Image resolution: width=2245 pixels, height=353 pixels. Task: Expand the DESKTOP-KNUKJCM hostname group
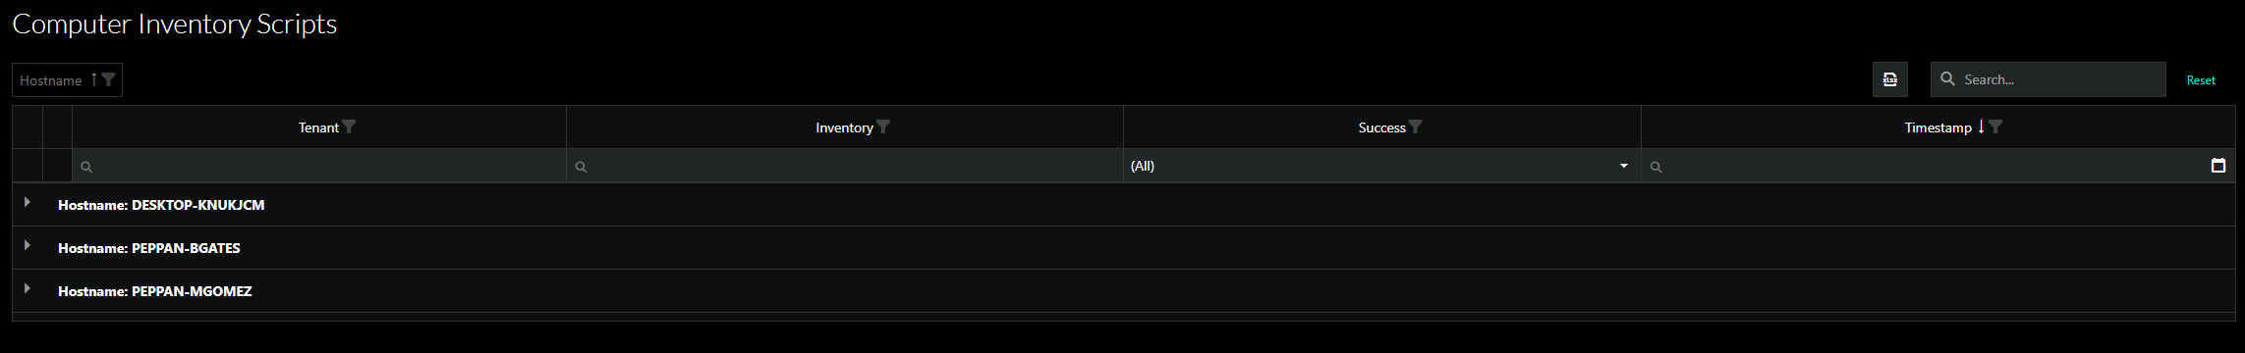pos(28,202)
